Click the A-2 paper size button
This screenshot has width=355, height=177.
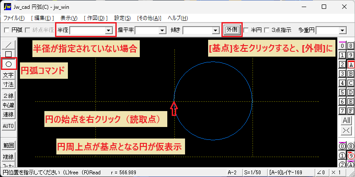(x=233, y=173)
